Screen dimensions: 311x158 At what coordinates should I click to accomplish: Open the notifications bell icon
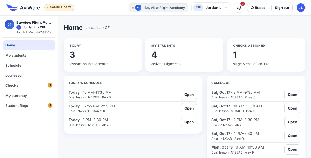coord(239,8)
